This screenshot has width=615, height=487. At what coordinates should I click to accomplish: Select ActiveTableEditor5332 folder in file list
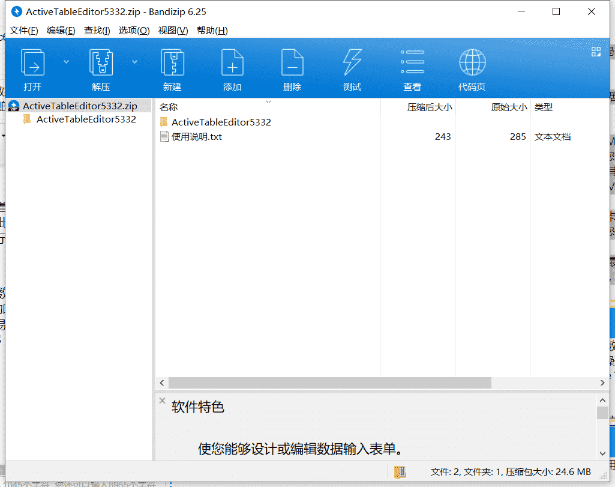(221, 122)
